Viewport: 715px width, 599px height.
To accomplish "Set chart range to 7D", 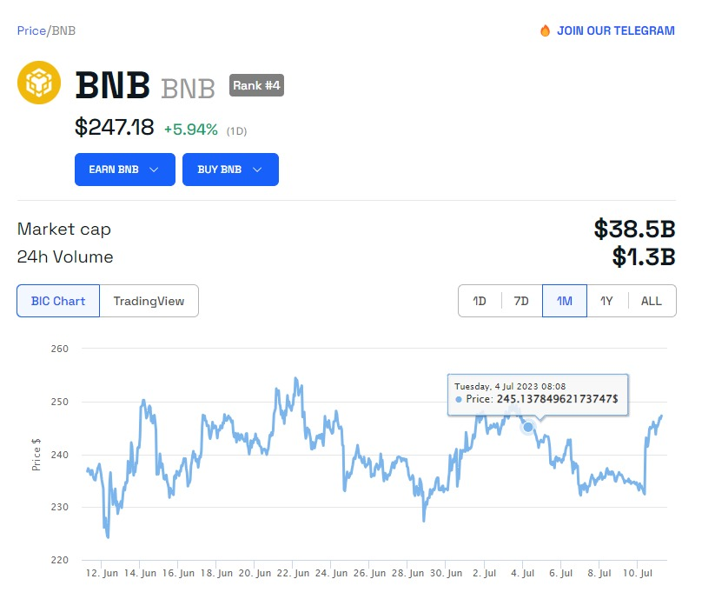I will click(x=521, y=301).
